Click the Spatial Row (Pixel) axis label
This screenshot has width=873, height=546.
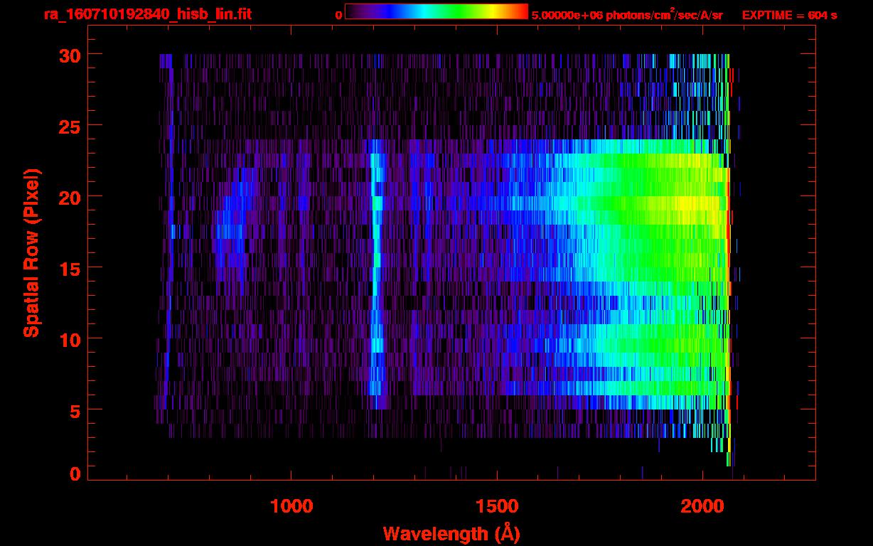click(31, 252)
